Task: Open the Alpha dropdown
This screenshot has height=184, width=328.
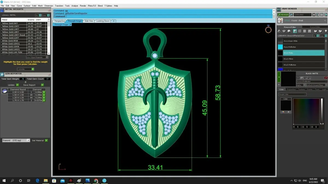Action: 301,85
